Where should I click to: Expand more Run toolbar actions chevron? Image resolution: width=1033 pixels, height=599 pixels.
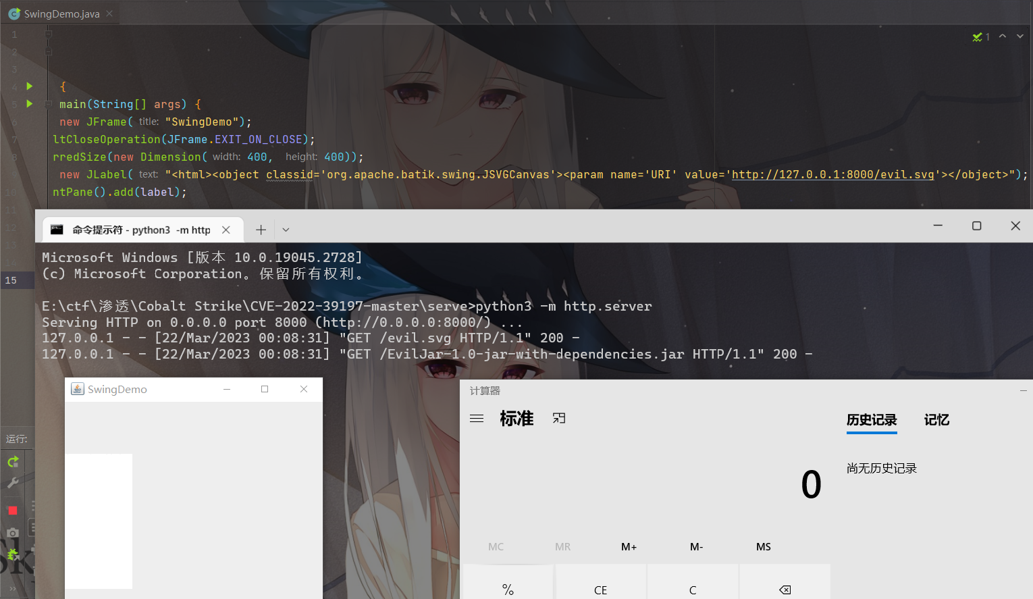pyautogui.click(x=12, y=588)
